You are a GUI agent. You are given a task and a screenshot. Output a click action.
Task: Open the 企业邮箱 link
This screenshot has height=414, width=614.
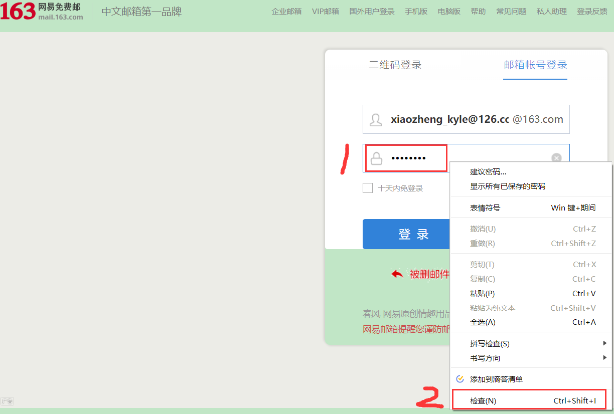point(286,11)
